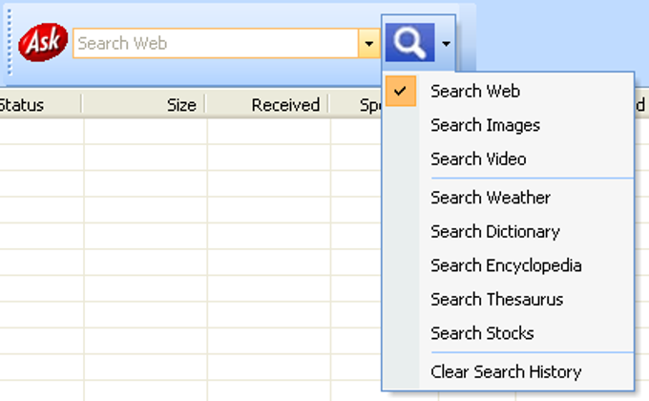
Task: Select Search Weather in the dropdown menu
Action: 509,198
